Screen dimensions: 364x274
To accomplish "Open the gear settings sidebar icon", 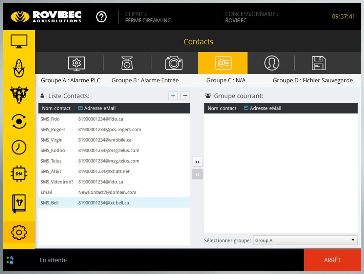I will [19, 232].
